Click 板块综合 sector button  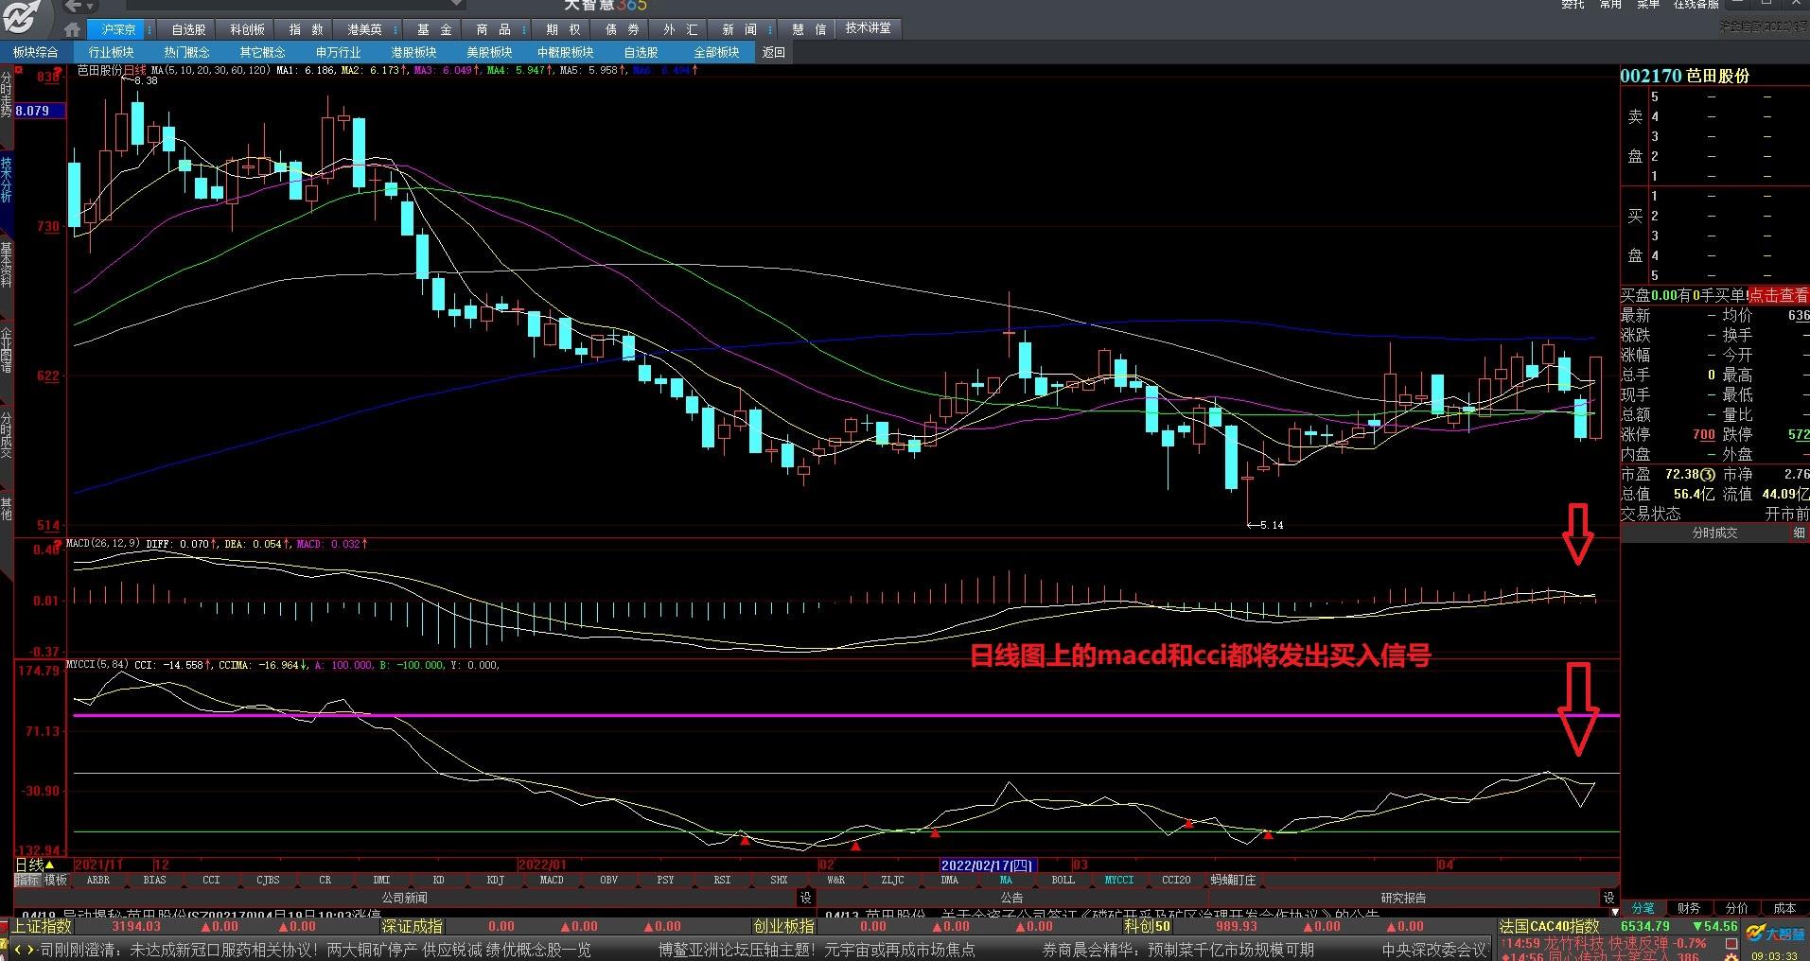click(35, 52)
